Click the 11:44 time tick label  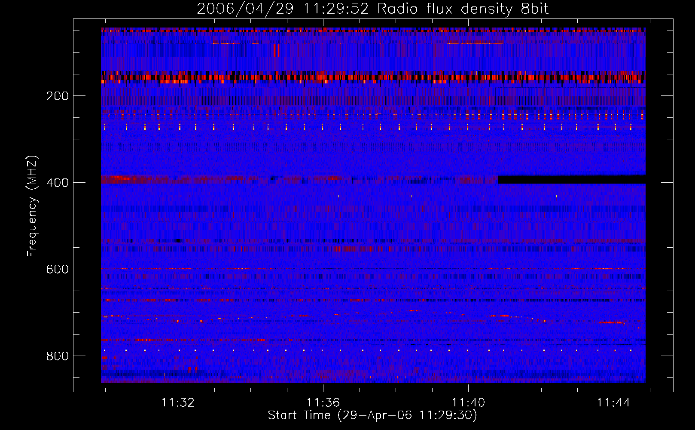pos(614,402)
